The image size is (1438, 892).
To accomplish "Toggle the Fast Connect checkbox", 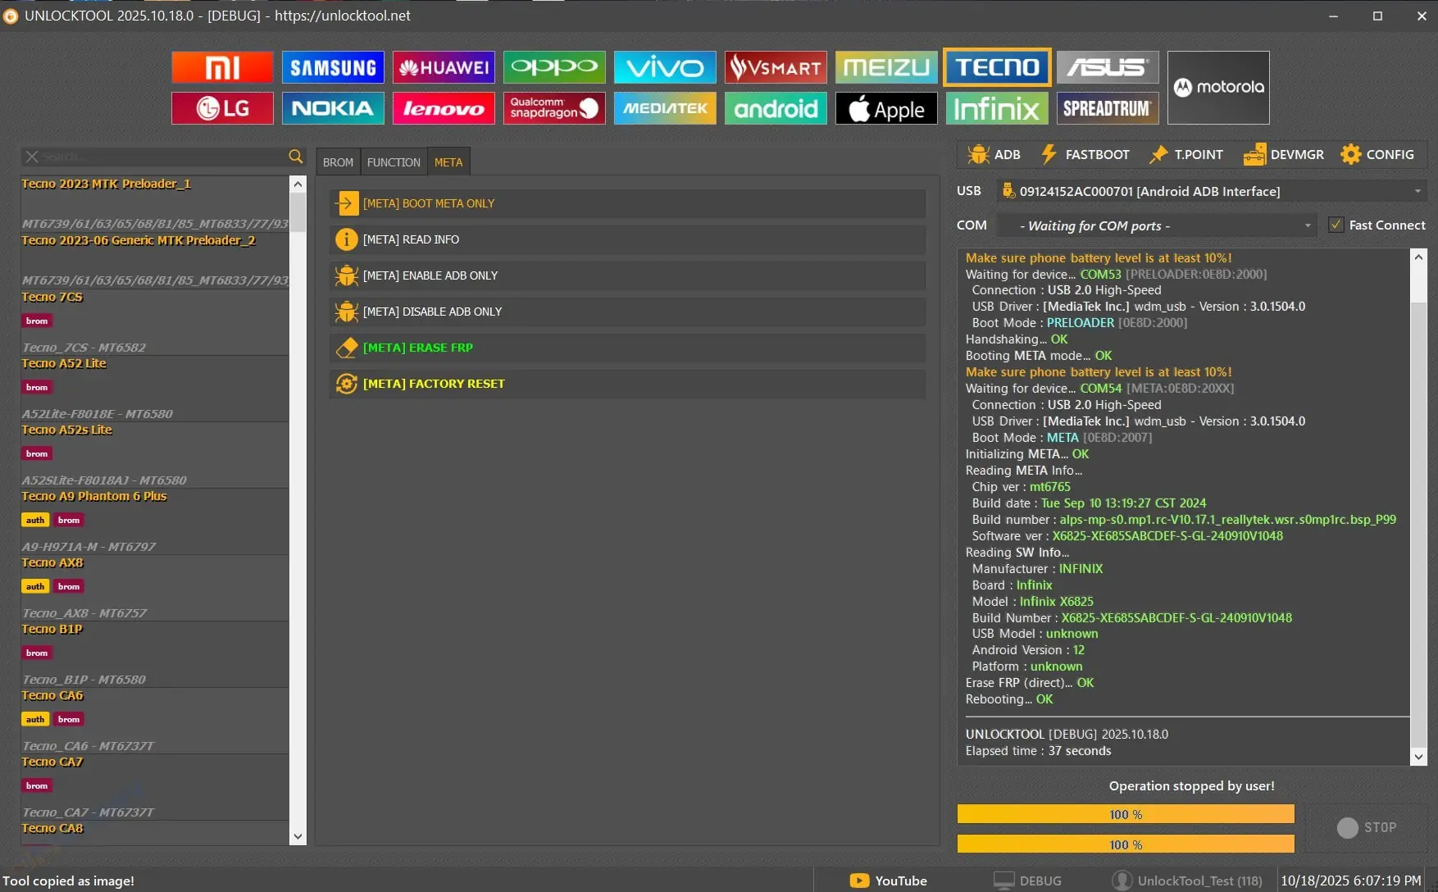I will point(1336,224).
